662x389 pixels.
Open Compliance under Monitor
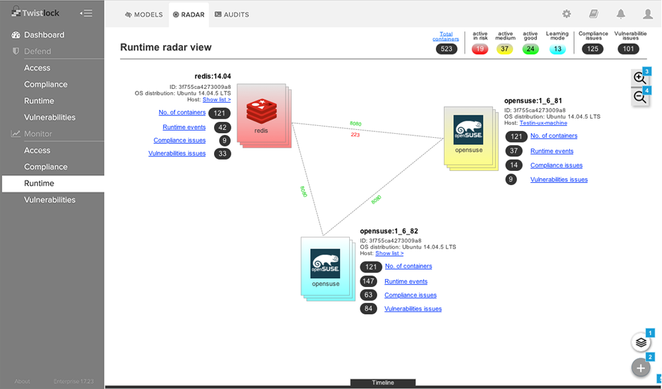46,167
